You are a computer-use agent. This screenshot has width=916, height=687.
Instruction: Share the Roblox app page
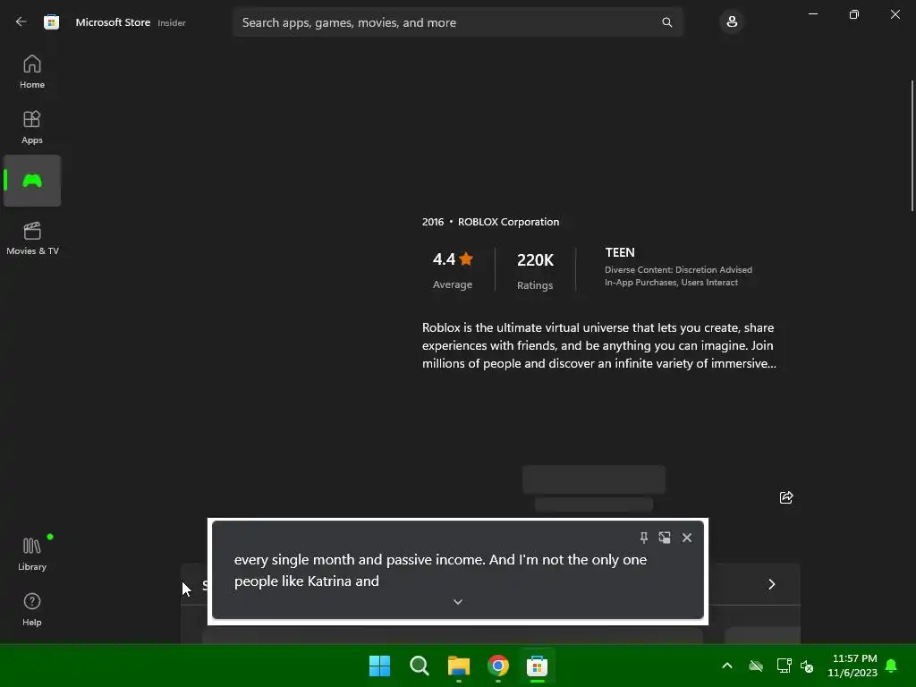pyautogui.click(x=786, y=497)
